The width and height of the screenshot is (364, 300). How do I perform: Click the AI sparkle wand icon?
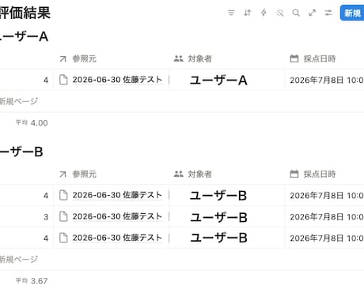click(x=279, y=13)
